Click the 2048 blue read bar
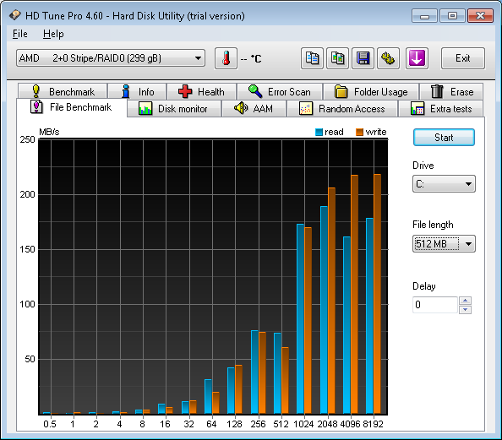 324,310
